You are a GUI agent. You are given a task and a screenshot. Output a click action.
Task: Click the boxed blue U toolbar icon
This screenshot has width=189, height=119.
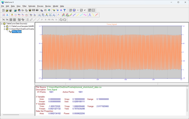coord(74,10)
